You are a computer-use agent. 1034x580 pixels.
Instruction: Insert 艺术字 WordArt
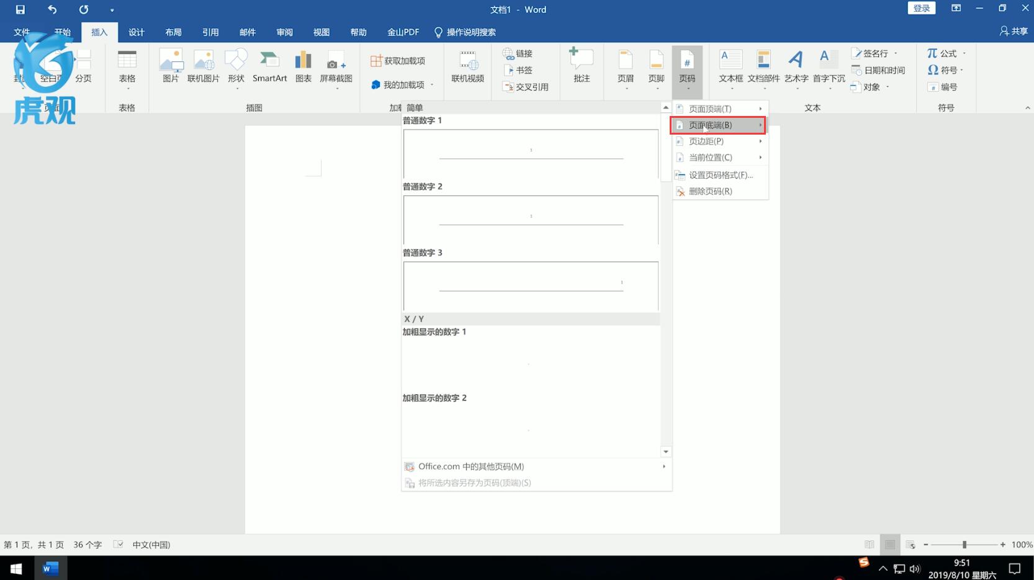pos(796,69)
